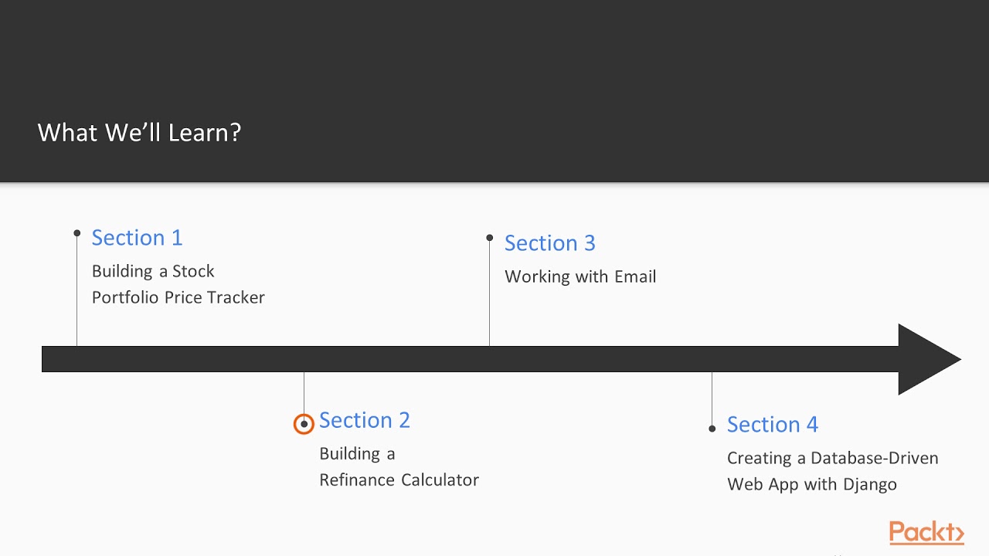Open the Section 2 heading
The image size is (989, 556).
[x=364, y=420]
